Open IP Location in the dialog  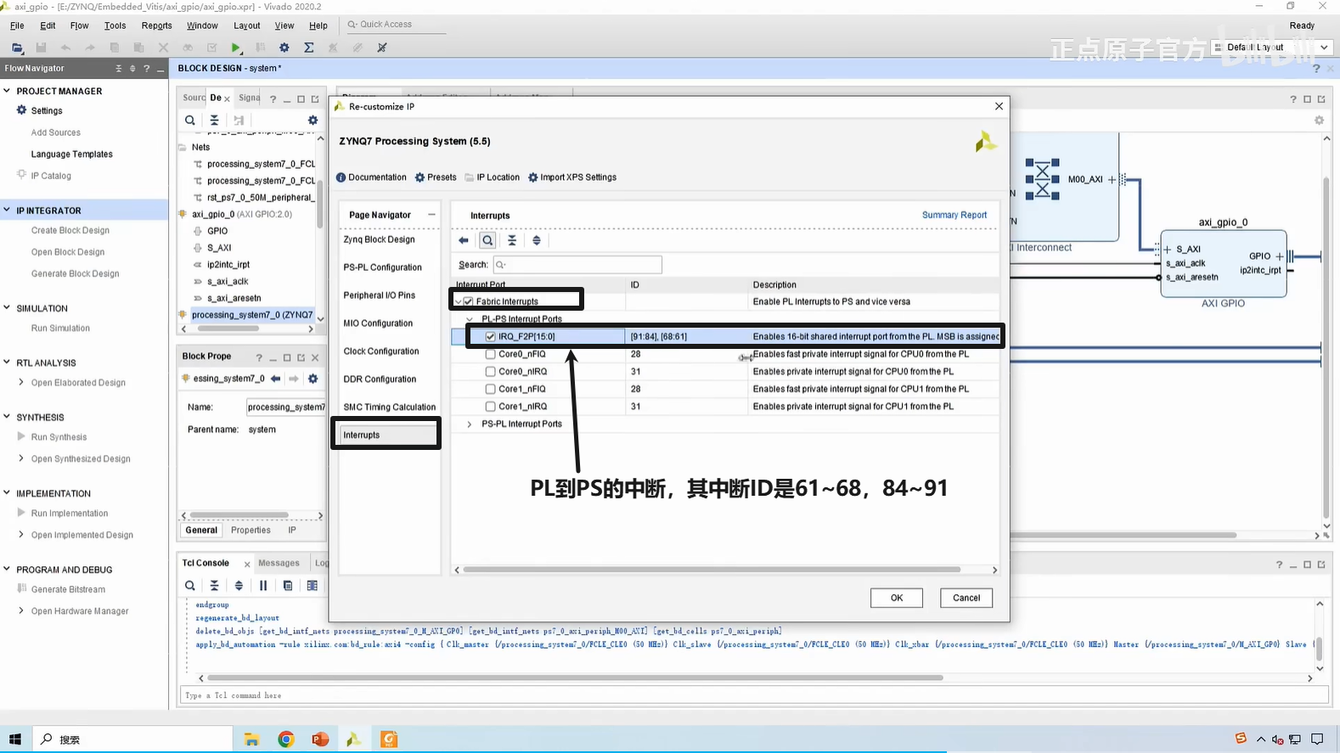coord(492,177)
